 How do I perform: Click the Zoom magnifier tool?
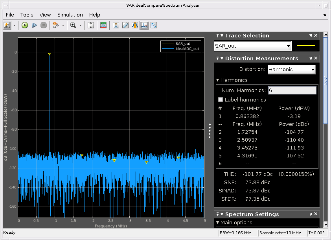73,25
